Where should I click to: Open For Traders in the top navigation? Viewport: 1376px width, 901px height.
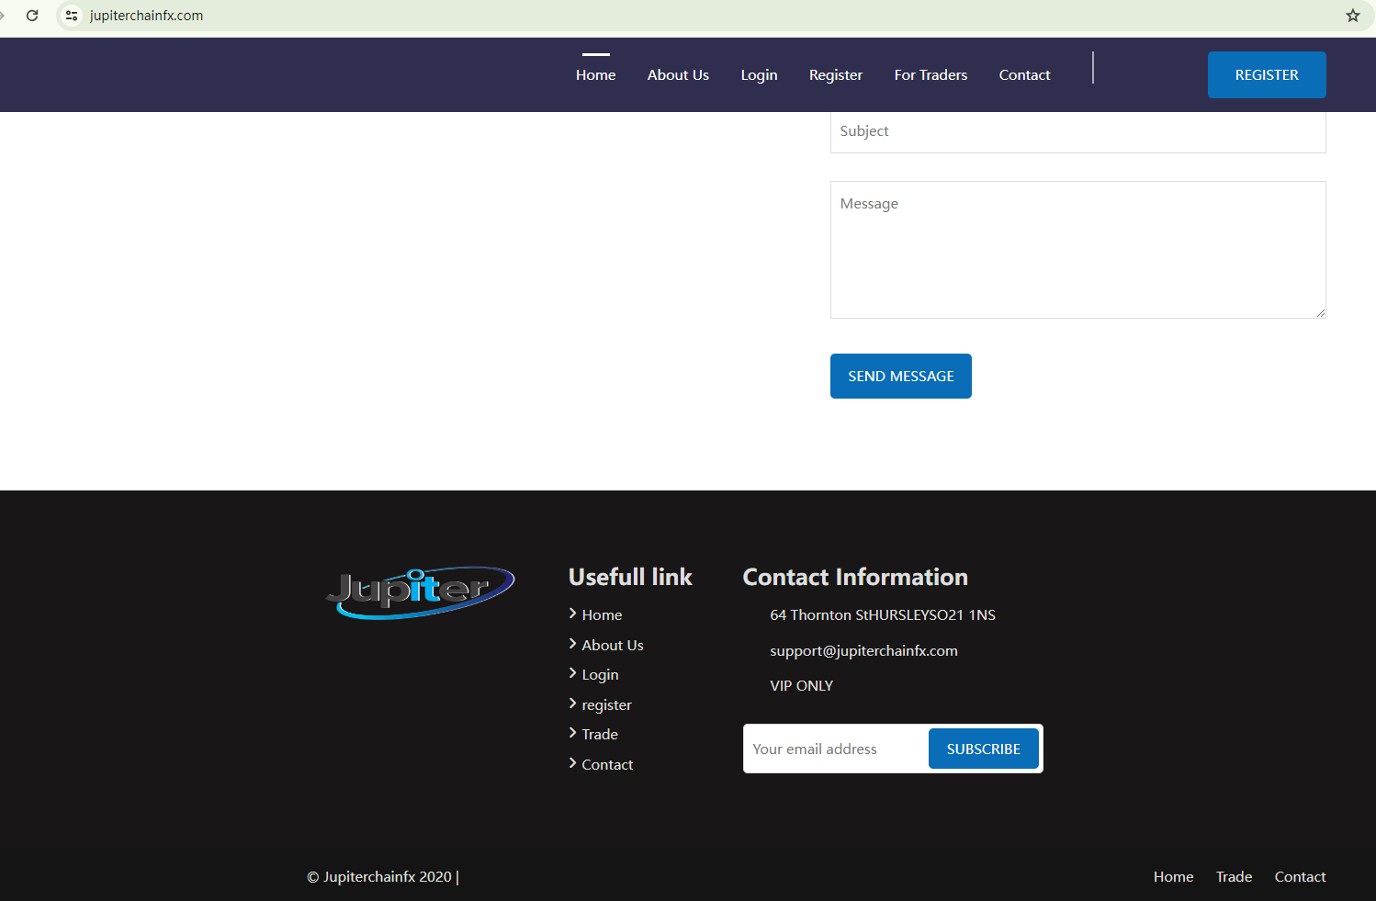coord(930,75)
